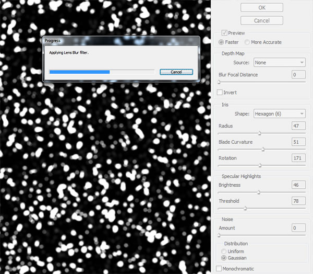Select the More Accurate radio option
Image resolution: width=313 pixels, height=274 pixels.
(247, 42)
